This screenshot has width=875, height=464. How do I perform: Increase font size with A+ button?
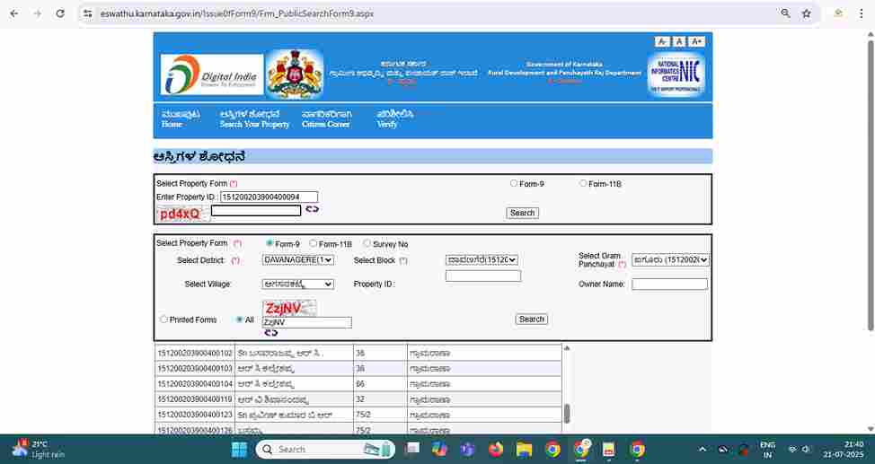[696, 42]
